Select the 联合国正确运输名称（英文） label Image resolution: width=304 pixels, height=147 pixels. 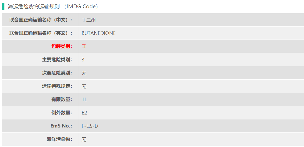pos(41,33)
